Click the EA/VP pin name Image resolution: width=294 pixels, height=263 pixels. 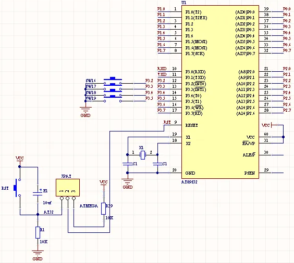[x=249, y=143]
